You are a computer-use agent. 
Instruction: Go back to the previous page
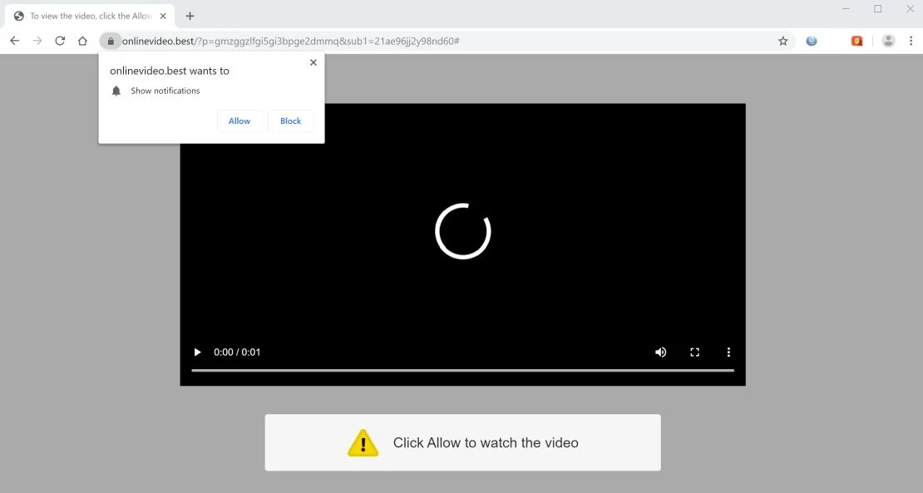tap(15, 41)
